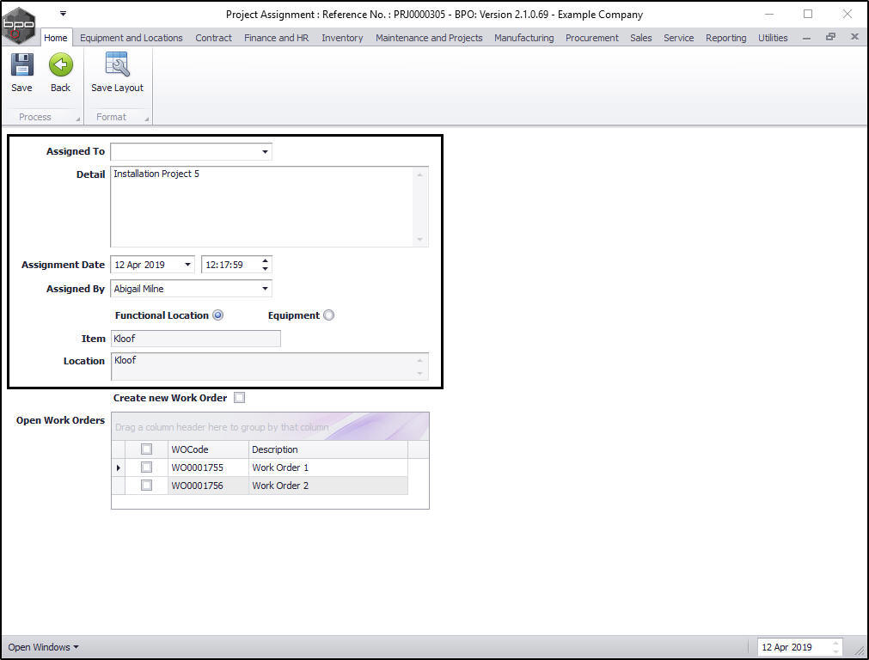Open the Assigned To dropdown
The height and width of the screenshot is (660, 869).
click(265, 151)
